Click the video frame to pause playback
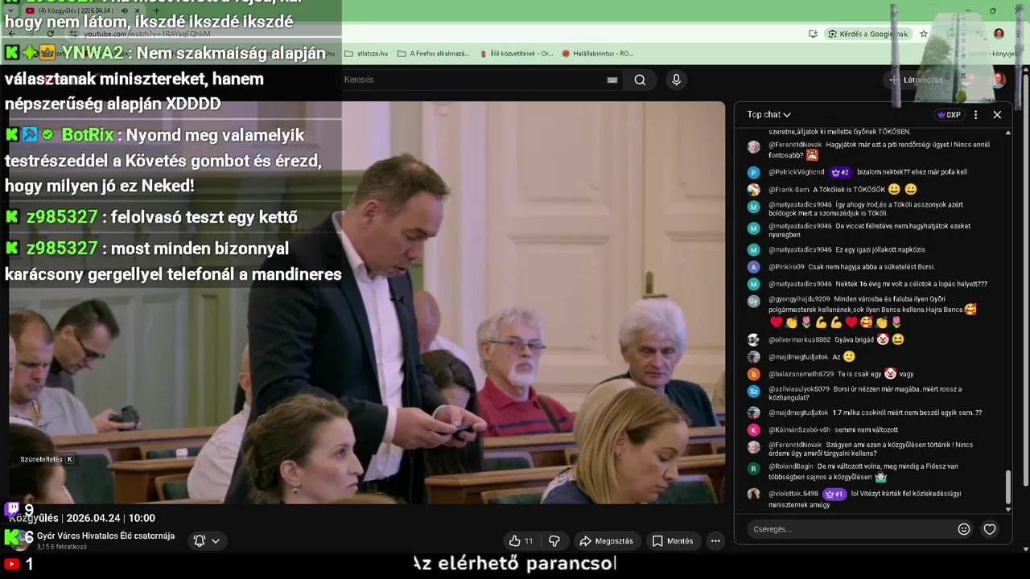Viewport: 1030px width, 579px height. [367, 302]
